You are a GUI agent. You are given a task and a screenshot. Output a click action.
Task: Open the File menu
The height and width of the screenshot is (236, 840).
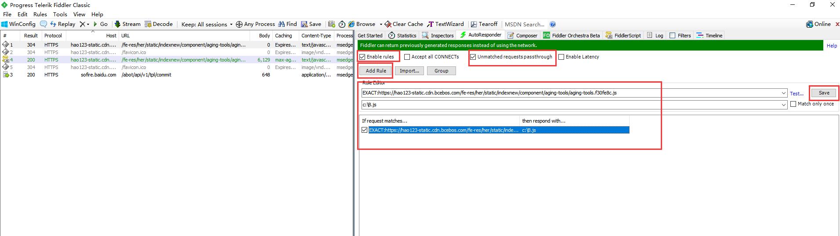click(7, 14)
